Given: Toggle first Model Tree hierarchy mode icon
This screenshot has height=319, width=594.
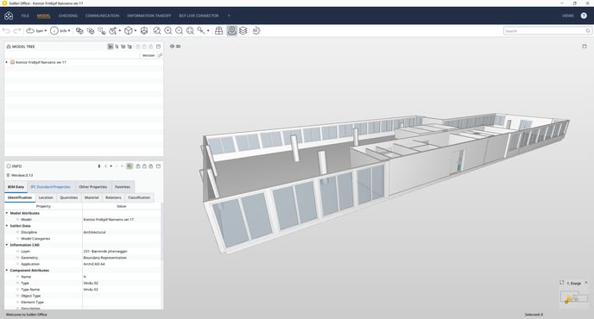Looking at the screenshot, I should coord(111,47).
